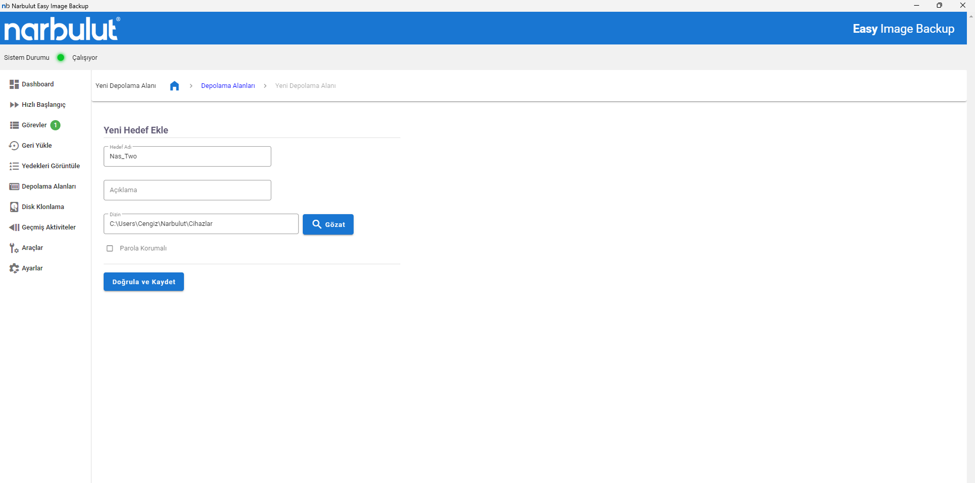Click into the Hedef Adı input field
975x483 pixels.
[187, 156]
